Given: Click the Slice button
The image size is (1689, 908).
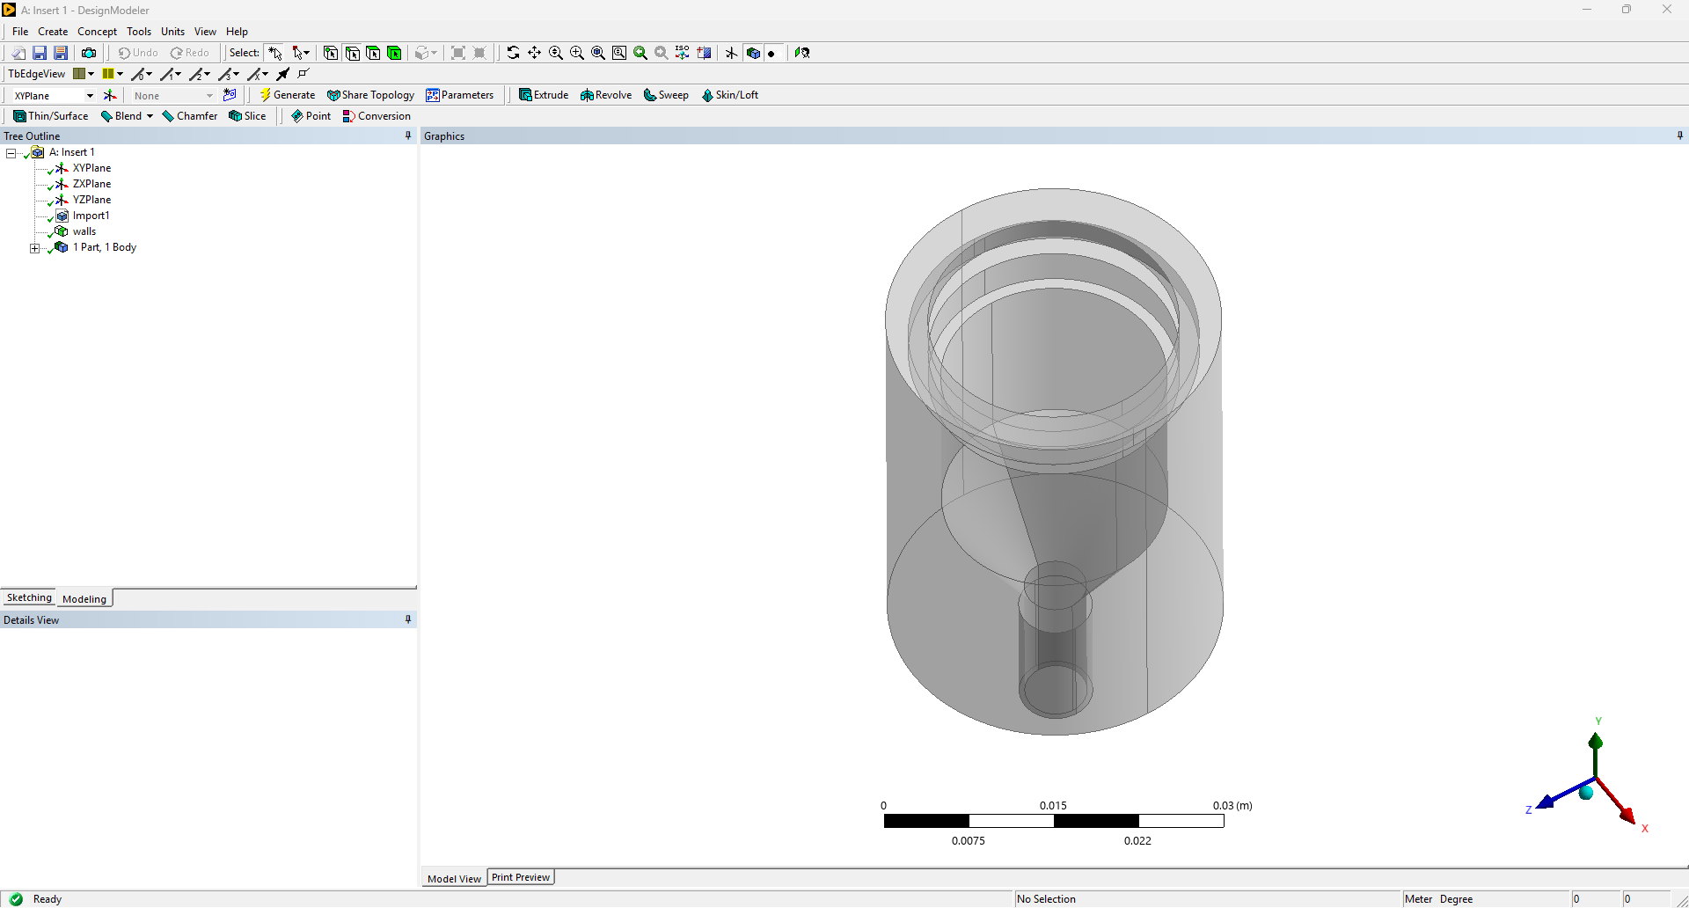Looking at the screenshot, I should pyautogui.click(x=247, y=116).
